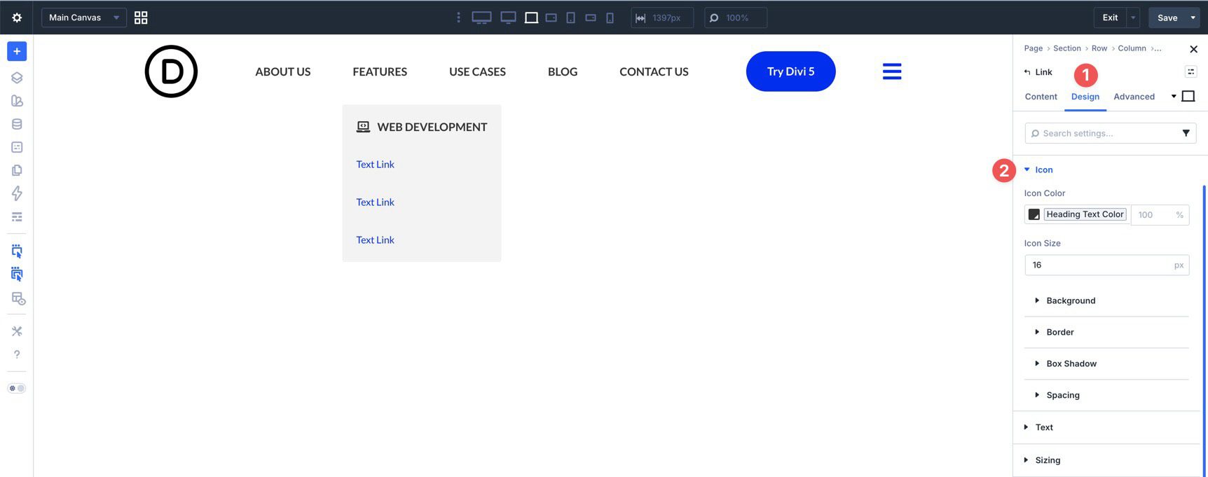Click the Save button

click(x=1167, y=18)
